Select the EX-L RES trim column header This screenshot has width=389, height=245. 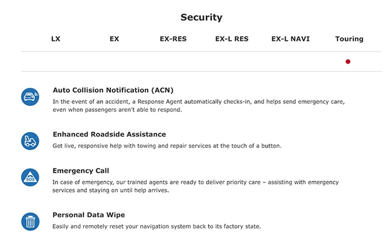pyautogui.click(x=232, y=39)
